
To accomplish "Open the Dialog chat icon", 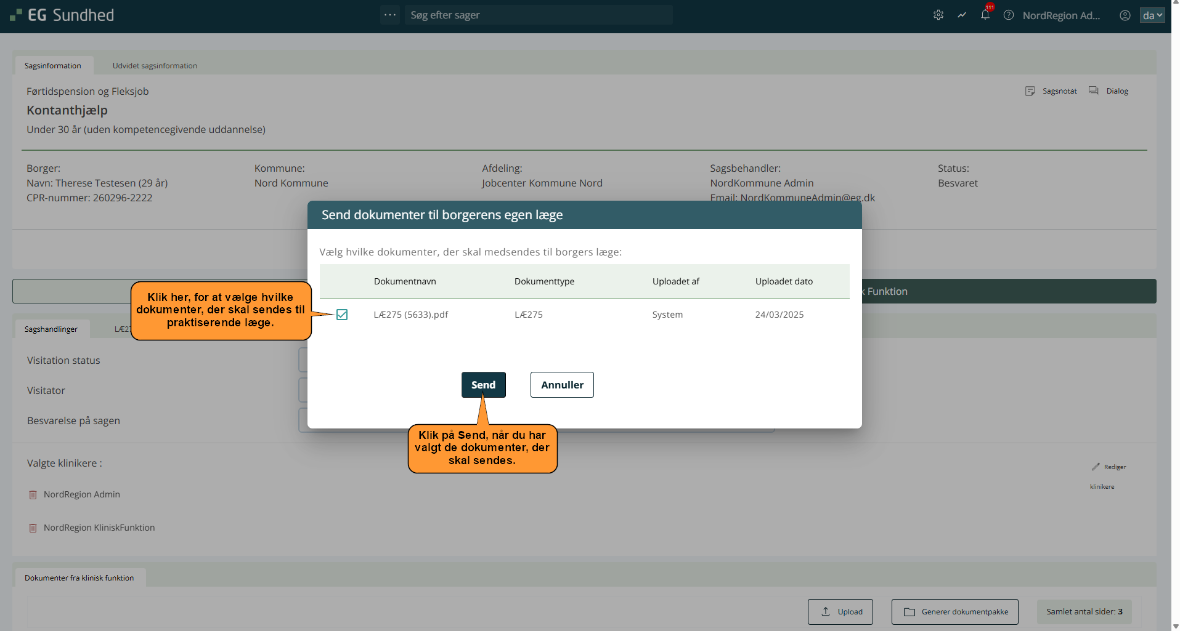I will [x=1094, y=91].
